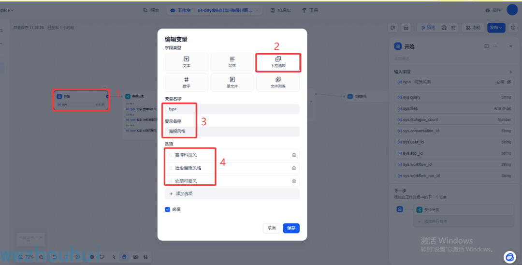Click the sys.workflow_run_id variable row
This screenshot has width=522, height=265.
pos(454,176)
